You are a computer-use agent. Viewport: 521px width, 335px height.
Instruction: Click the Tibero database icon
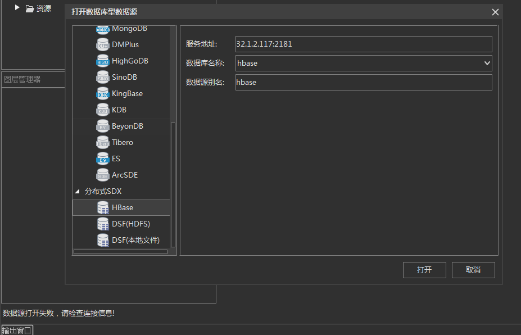coord(103,143)
